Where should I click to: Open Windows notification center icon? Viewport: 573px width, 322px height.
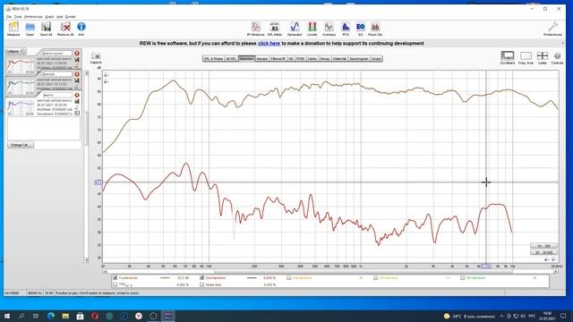pyautogui.click(x=563, y=316)
